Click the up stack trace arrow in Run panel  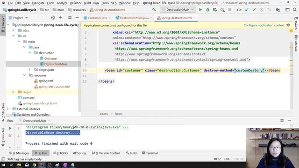coord(18,129)
